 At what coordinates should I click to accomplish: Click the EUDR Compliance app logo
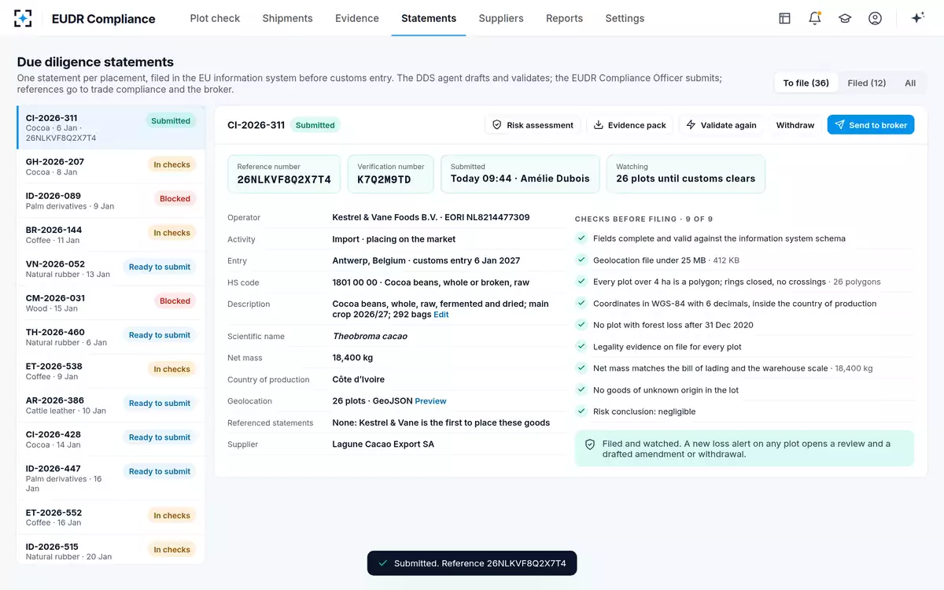tap(23, 18)
